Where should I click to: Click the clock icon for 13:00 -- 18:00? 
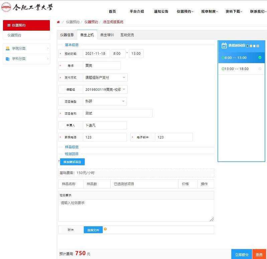tap(223, 69)
